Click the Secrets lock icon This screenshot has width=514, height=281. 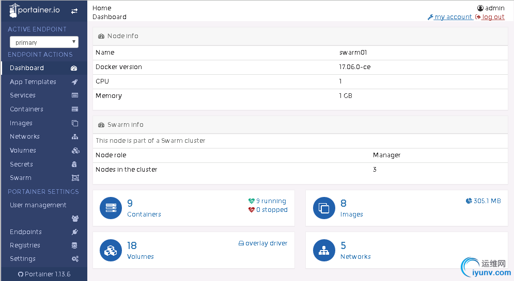click(x=74, y=164)
